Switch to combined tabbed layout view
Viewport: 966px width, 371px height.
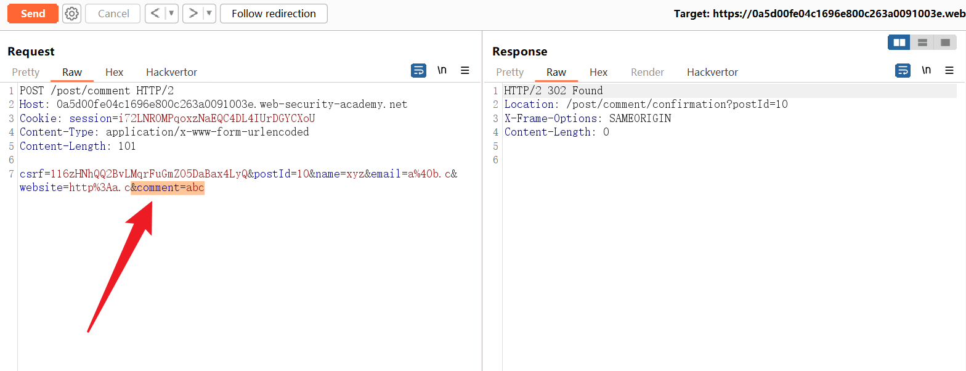(x=945, y=43)
